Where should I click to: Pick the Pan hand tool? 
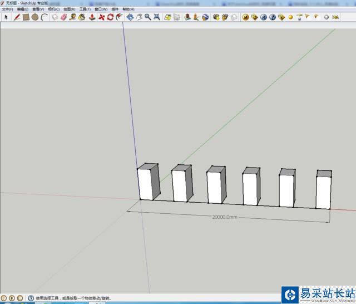tap(139, 17)
